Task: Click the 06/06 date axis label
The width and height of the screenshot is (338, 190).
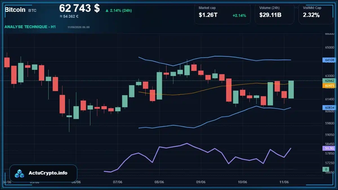Action: [x=76, y=182]
